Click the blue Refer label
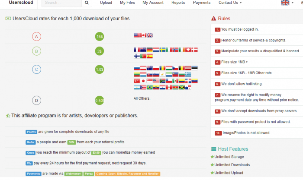The height and width of the screenshot is (180, 303). (x=31, y=142)
